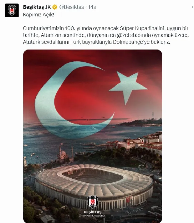Open the @Besiktas handle link
Viewport: 194px width, 223px height.
(x=71, y=7)
